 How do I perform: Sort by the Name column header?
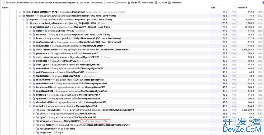pos(5,8)
